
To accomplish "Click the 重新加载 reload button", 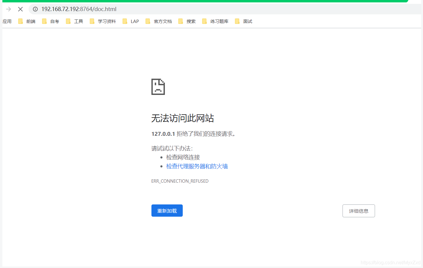I will (167, 211).
